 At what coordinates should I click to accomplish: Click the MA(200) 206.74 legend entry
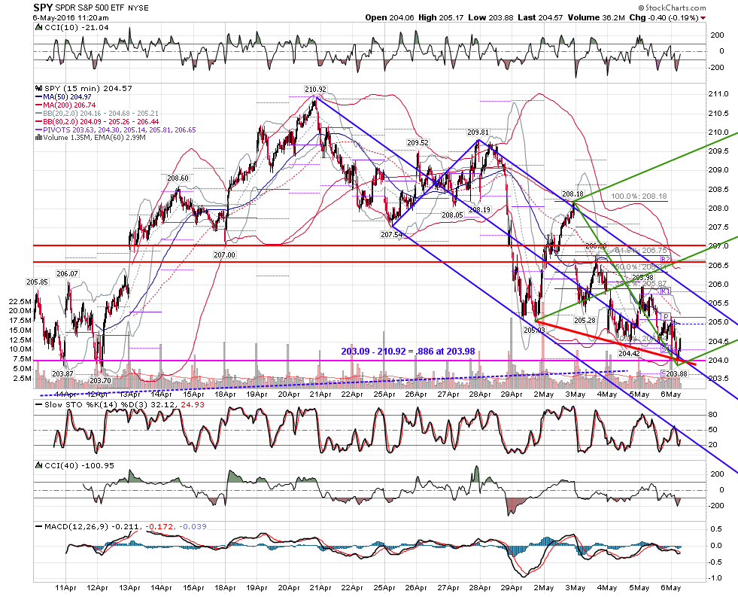68,105
